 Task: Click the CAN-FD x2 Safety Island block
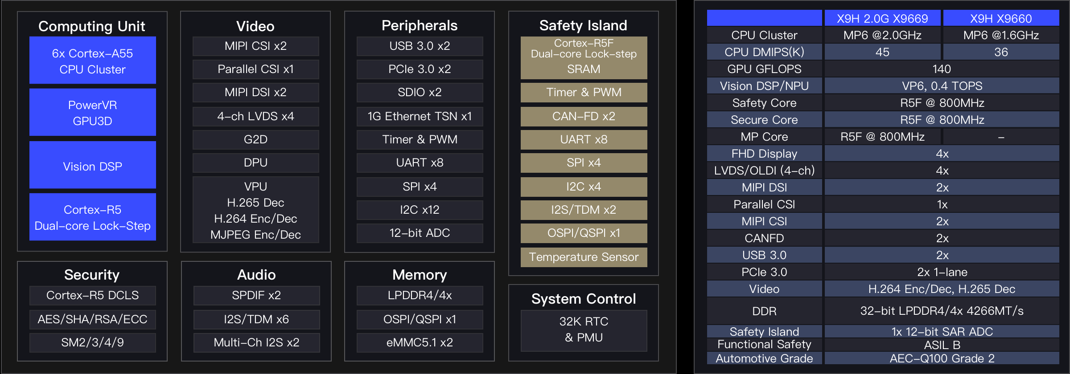tap(584, 116)
